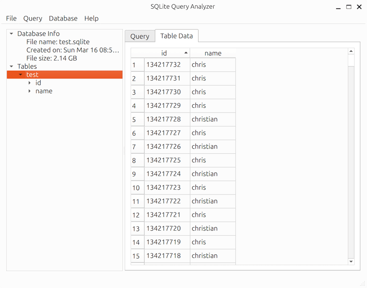Screen dimensions: 367x288
Task: Expand the id column node
Action: tap(29, 83)
